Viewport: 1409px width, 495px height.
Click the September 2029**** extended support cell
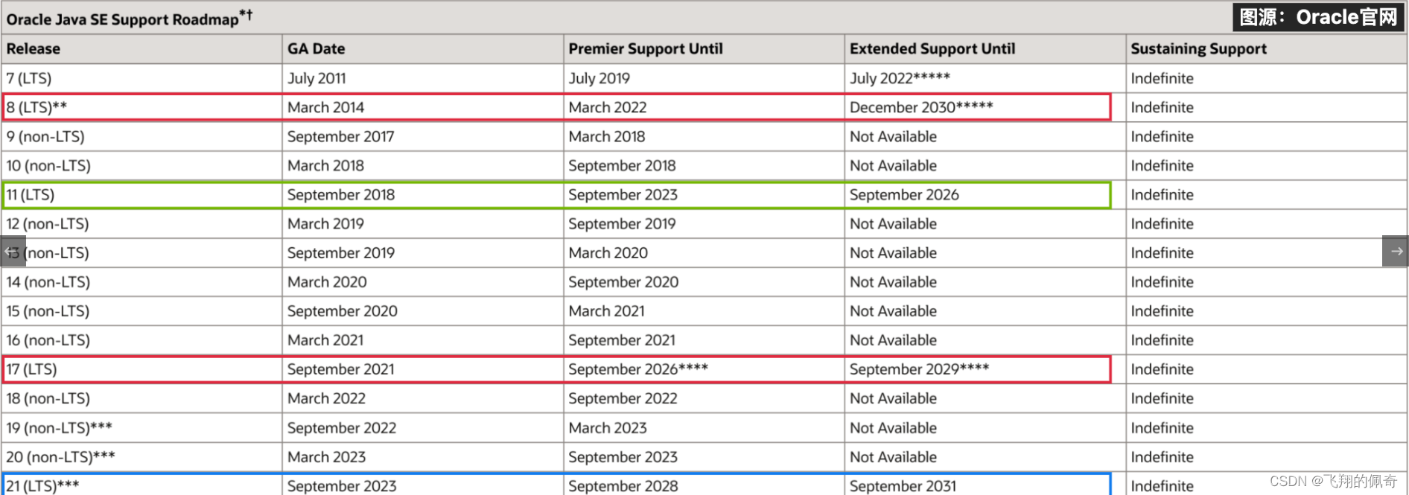click(919, 369)
